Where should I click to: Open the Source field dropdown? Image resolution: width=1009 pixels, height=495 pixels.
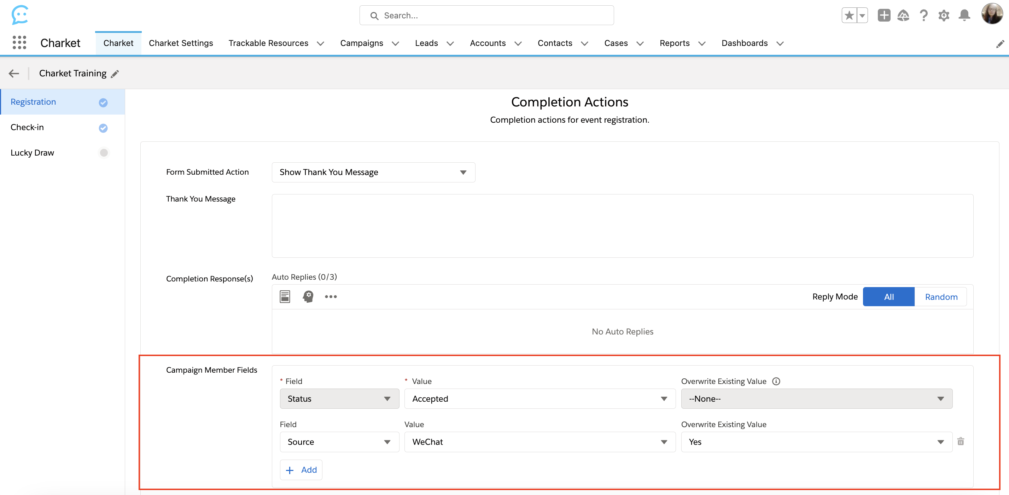[339, 442]
